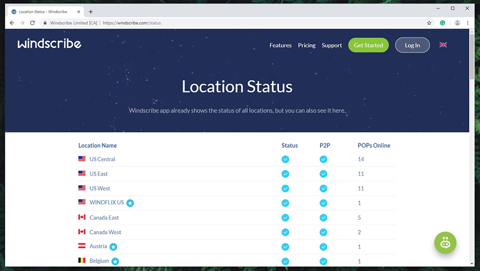
Task: Go back using browser back arrow
Action: coord(12,23)
